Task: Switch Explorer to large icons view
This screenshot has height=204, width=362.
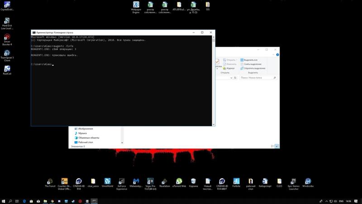Action: (277, 146)
